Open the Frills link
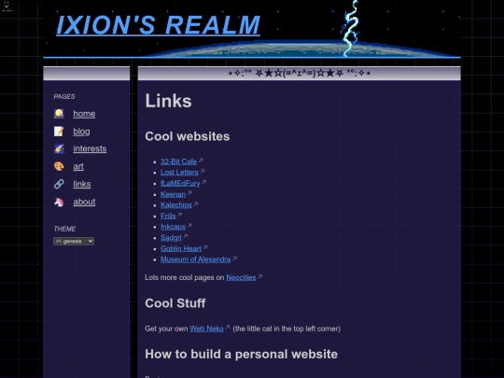504x378 pixels. pos(168,216)
